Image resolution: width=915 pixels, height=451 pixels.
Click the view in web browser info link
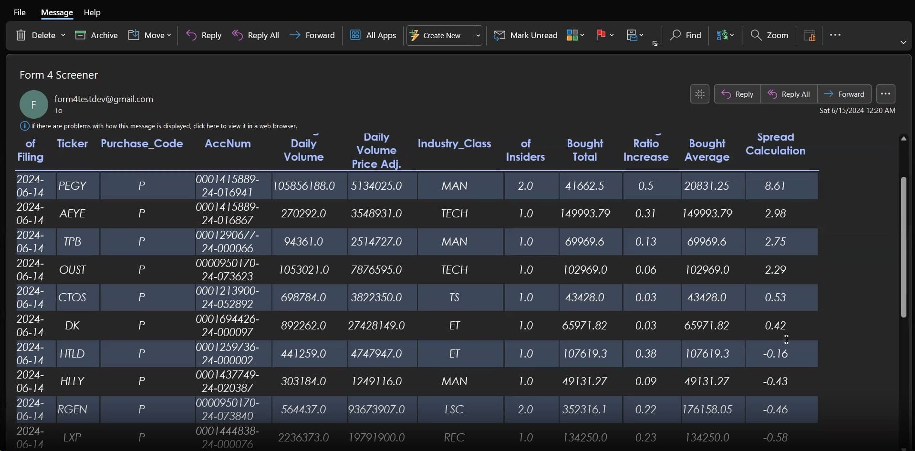[164, 126]
